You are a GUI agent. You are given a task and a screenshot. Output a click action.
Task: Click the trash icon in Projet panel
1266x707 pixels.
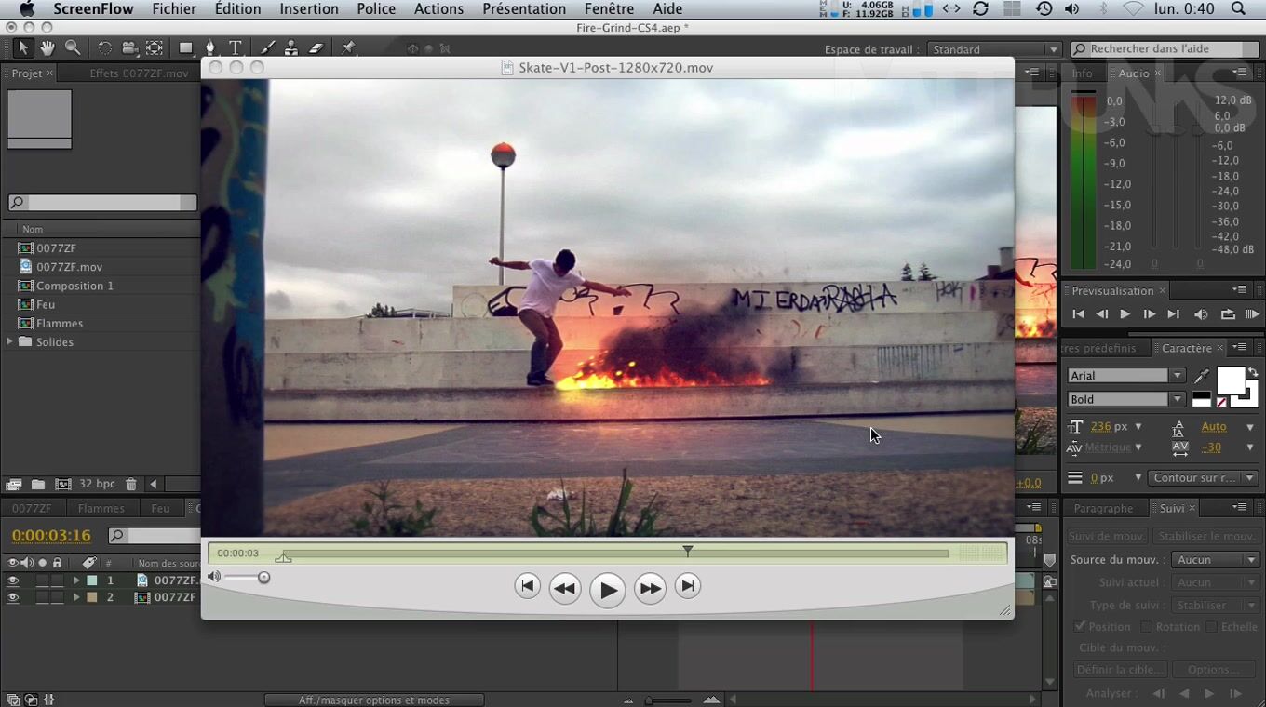tap(131, 484)
